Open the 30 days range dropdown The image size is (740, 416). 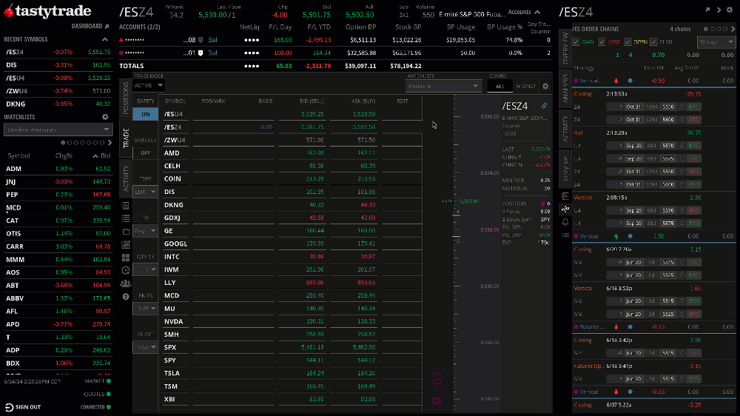(x=716, y=42)
